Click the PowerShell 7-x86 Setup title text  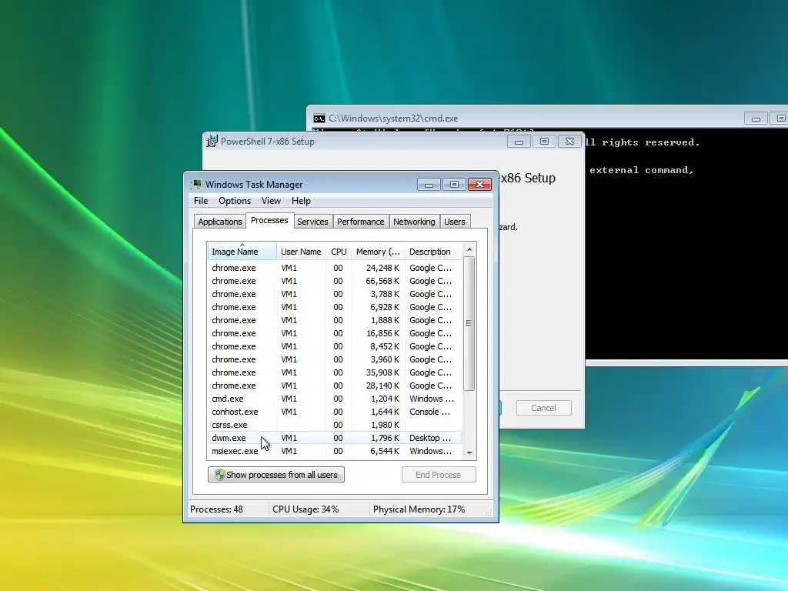tap(267, 142)
